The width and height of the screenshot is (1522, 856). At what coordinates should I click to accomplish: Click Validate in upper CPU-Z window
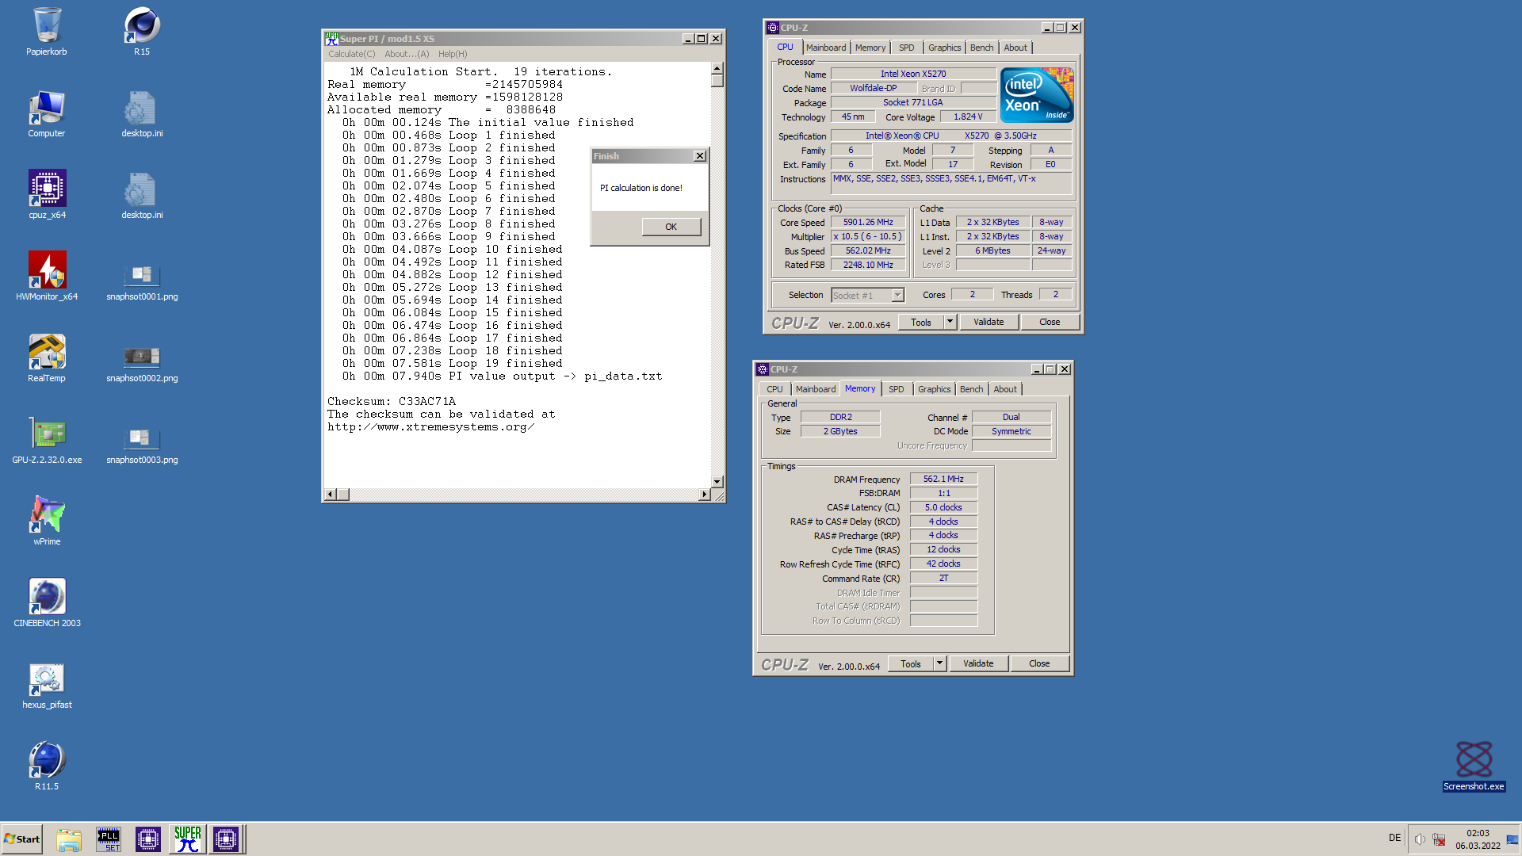pyautogui.click(x=989, y=323)
